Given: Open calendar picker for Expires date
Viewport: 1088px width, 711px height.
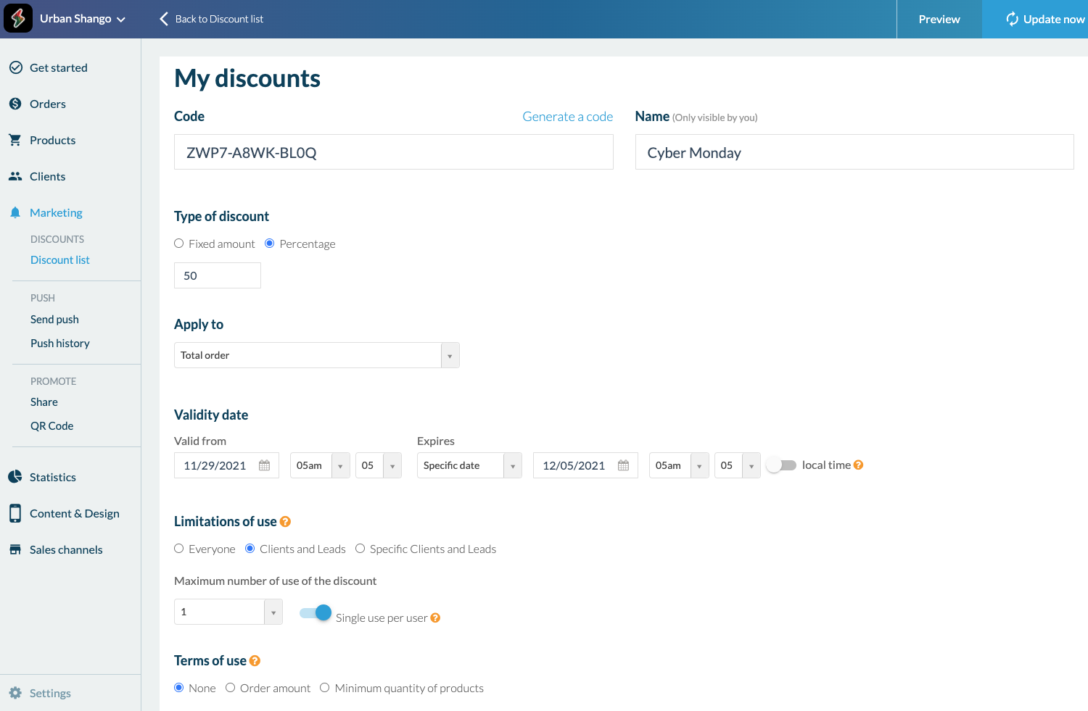Looking at the screenshot, I should pos(623,465).
